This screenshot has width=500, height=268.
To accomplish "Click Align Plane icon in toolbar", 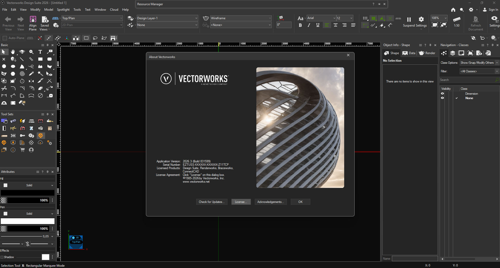I will tap(33, 23).
